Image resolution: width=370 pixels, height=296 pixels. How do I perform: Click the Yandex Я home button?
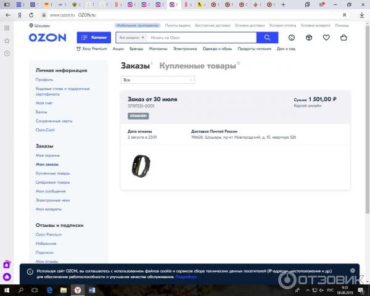tap(20, 15)
